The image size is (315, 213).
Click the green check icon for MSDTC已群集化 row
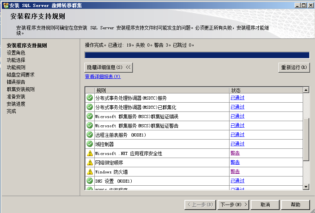pos(90,107)
